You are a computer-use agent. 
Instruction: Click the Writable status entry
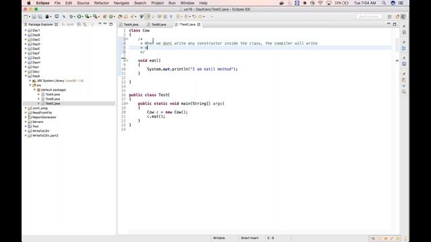point(219,238)
